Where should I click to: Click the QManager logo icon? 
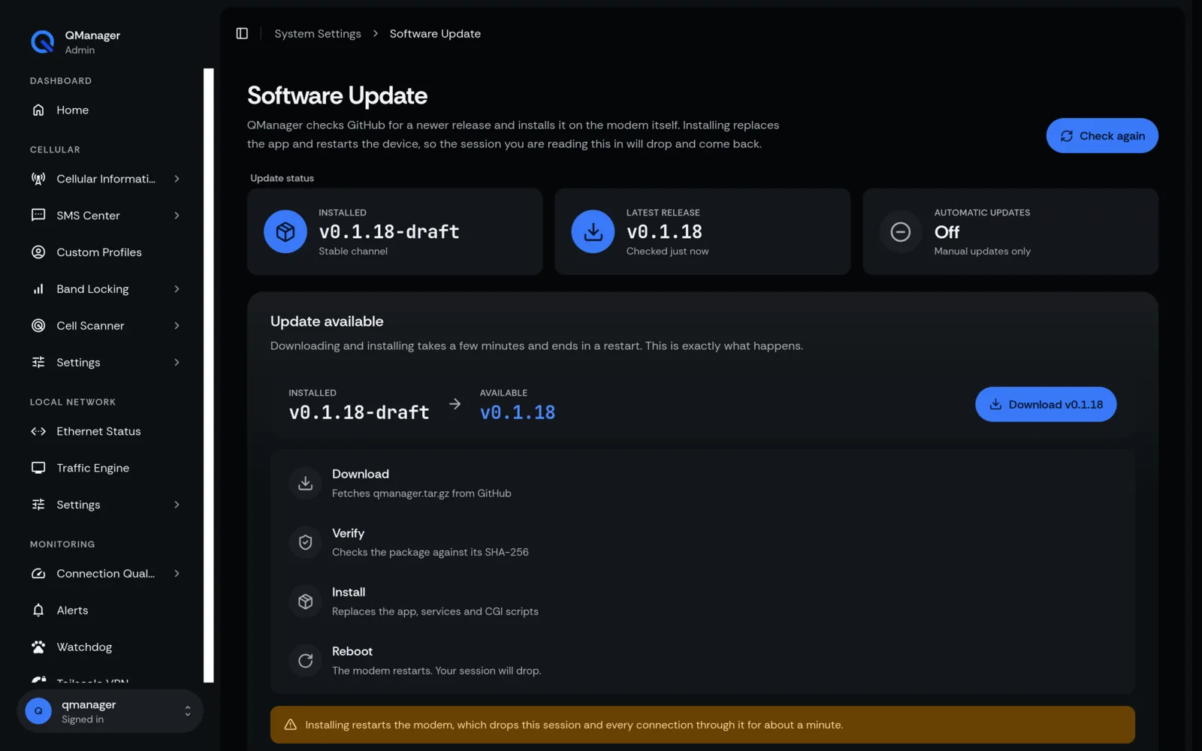(x=42, y=42)
